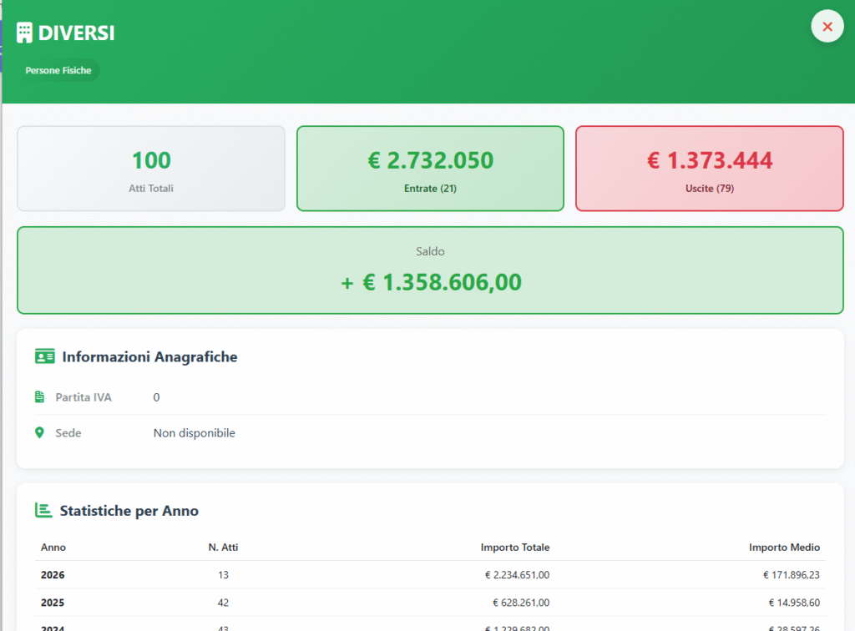The width and height of the screenshot is (855, 631).
Task: Click the chart icon beside Statistiche per Anno
Action: coord(43,510)
